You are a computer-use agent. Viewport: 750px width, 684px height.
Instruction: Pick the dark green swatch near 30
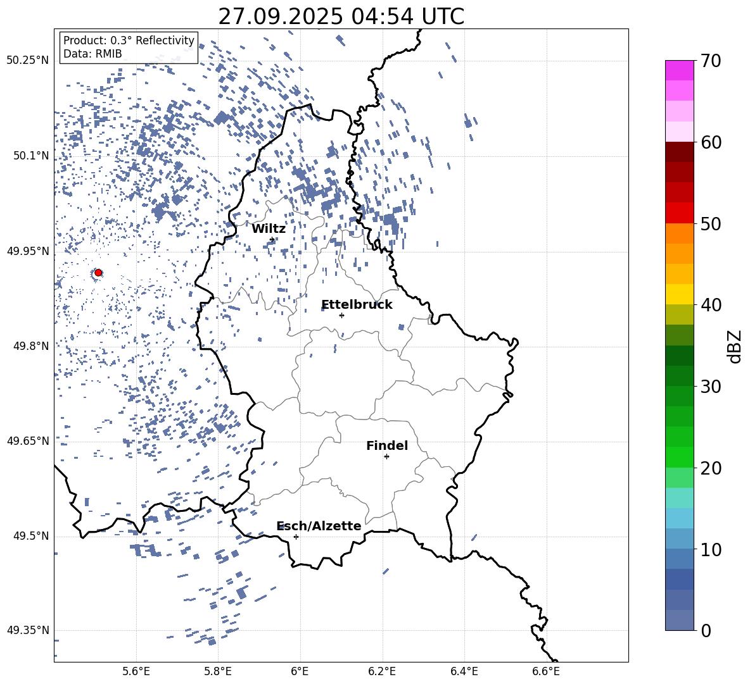[x=679, y=376]
